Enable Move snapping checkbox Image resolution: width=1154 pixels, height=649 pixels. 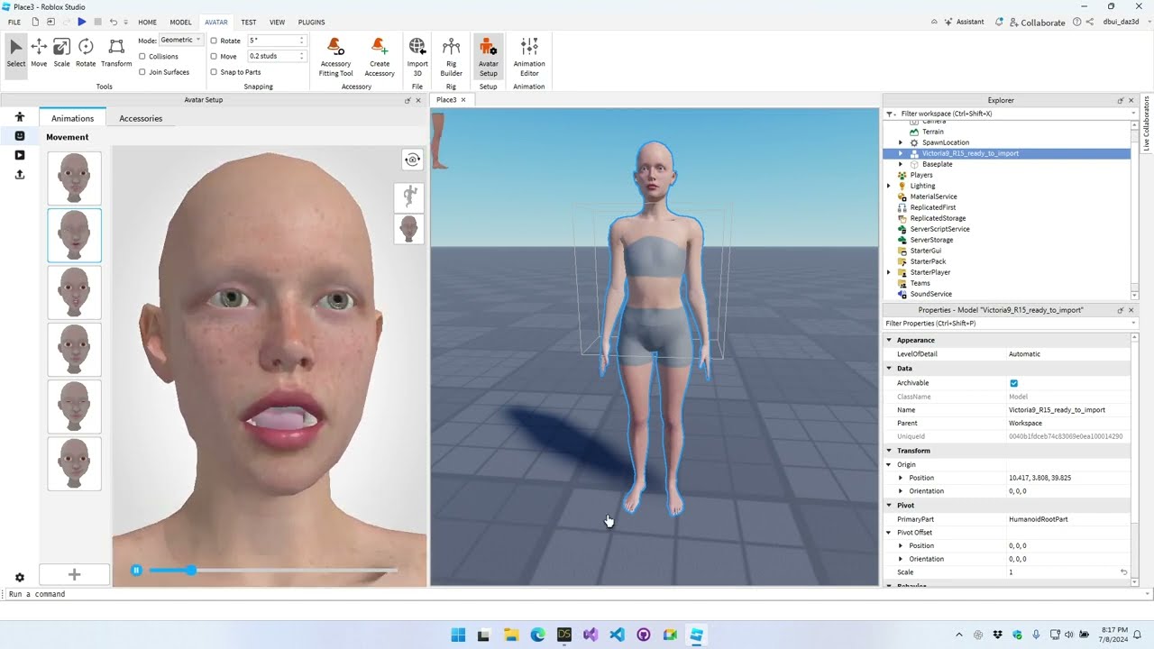pyautogui.click(x=214, y=56)
